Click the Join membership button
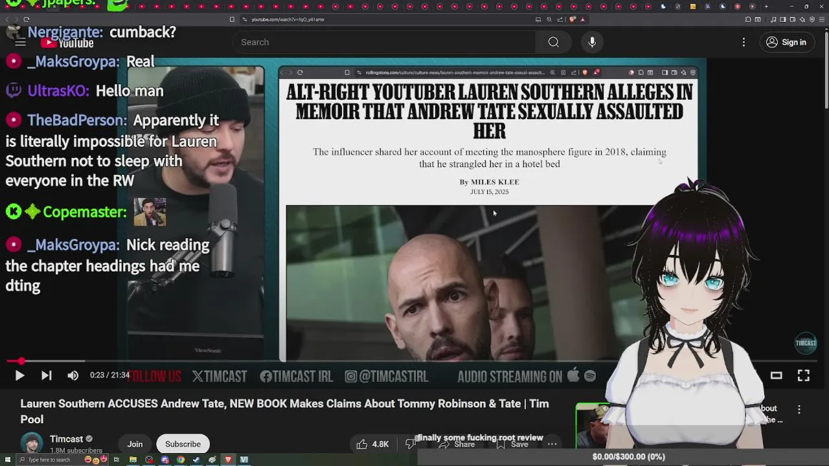829x466 pixels. pyautogui.click(x=135, y=444)
